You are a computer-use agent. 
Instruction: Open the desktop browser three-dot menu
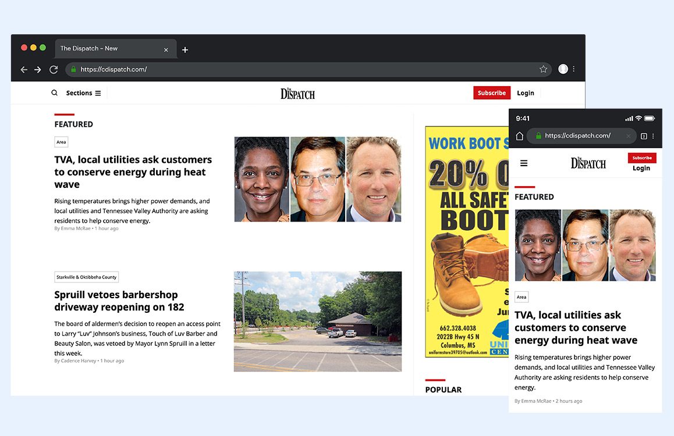pyautogui.click(x=574, y=69)
